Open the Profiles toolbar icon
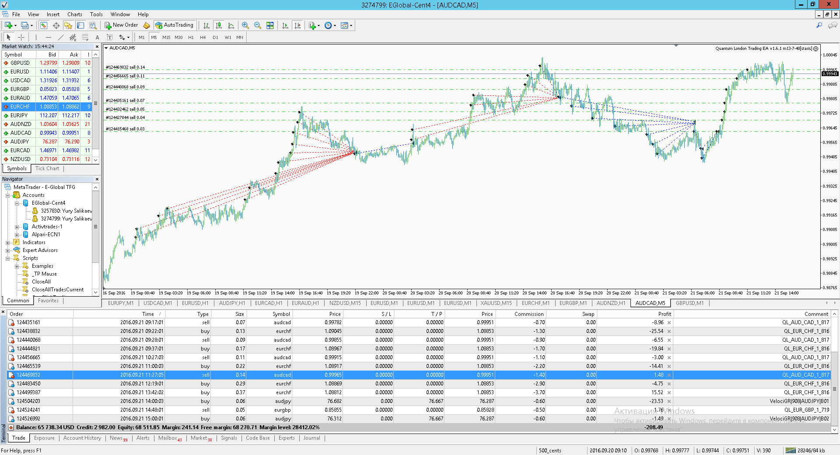 click(25, 25)
